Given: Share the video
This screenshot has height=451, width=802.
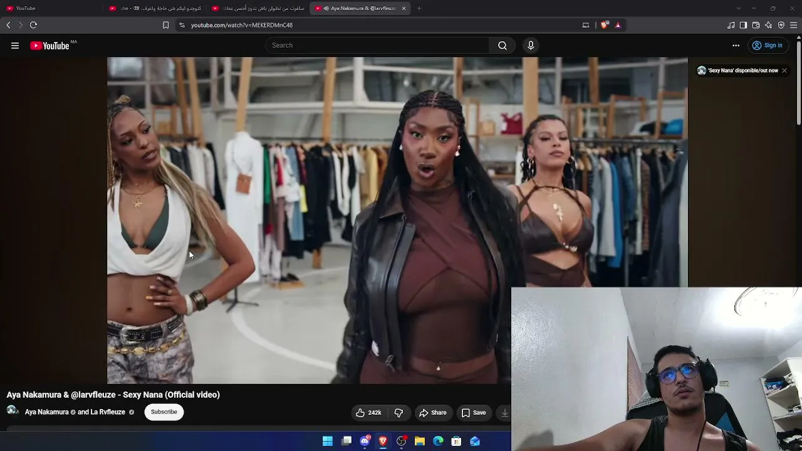Looking at the screenshot, I should pyautogui.click(x=433, y=413).
